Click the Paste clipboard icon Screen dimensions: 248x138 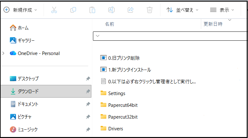92,10
